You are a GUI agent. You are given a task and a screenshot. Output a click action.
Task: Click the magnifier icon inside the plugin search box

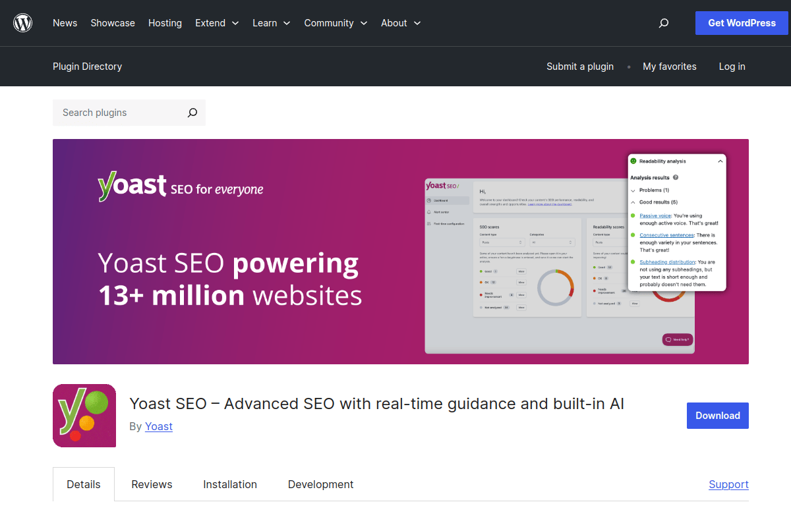[192, 113]
